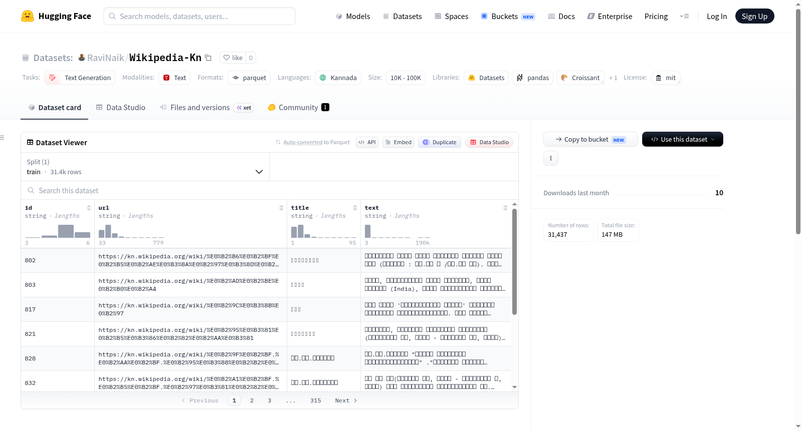Sort the title column
The image size is (802, 431).
pyautogui.click(x=355, y=208)
